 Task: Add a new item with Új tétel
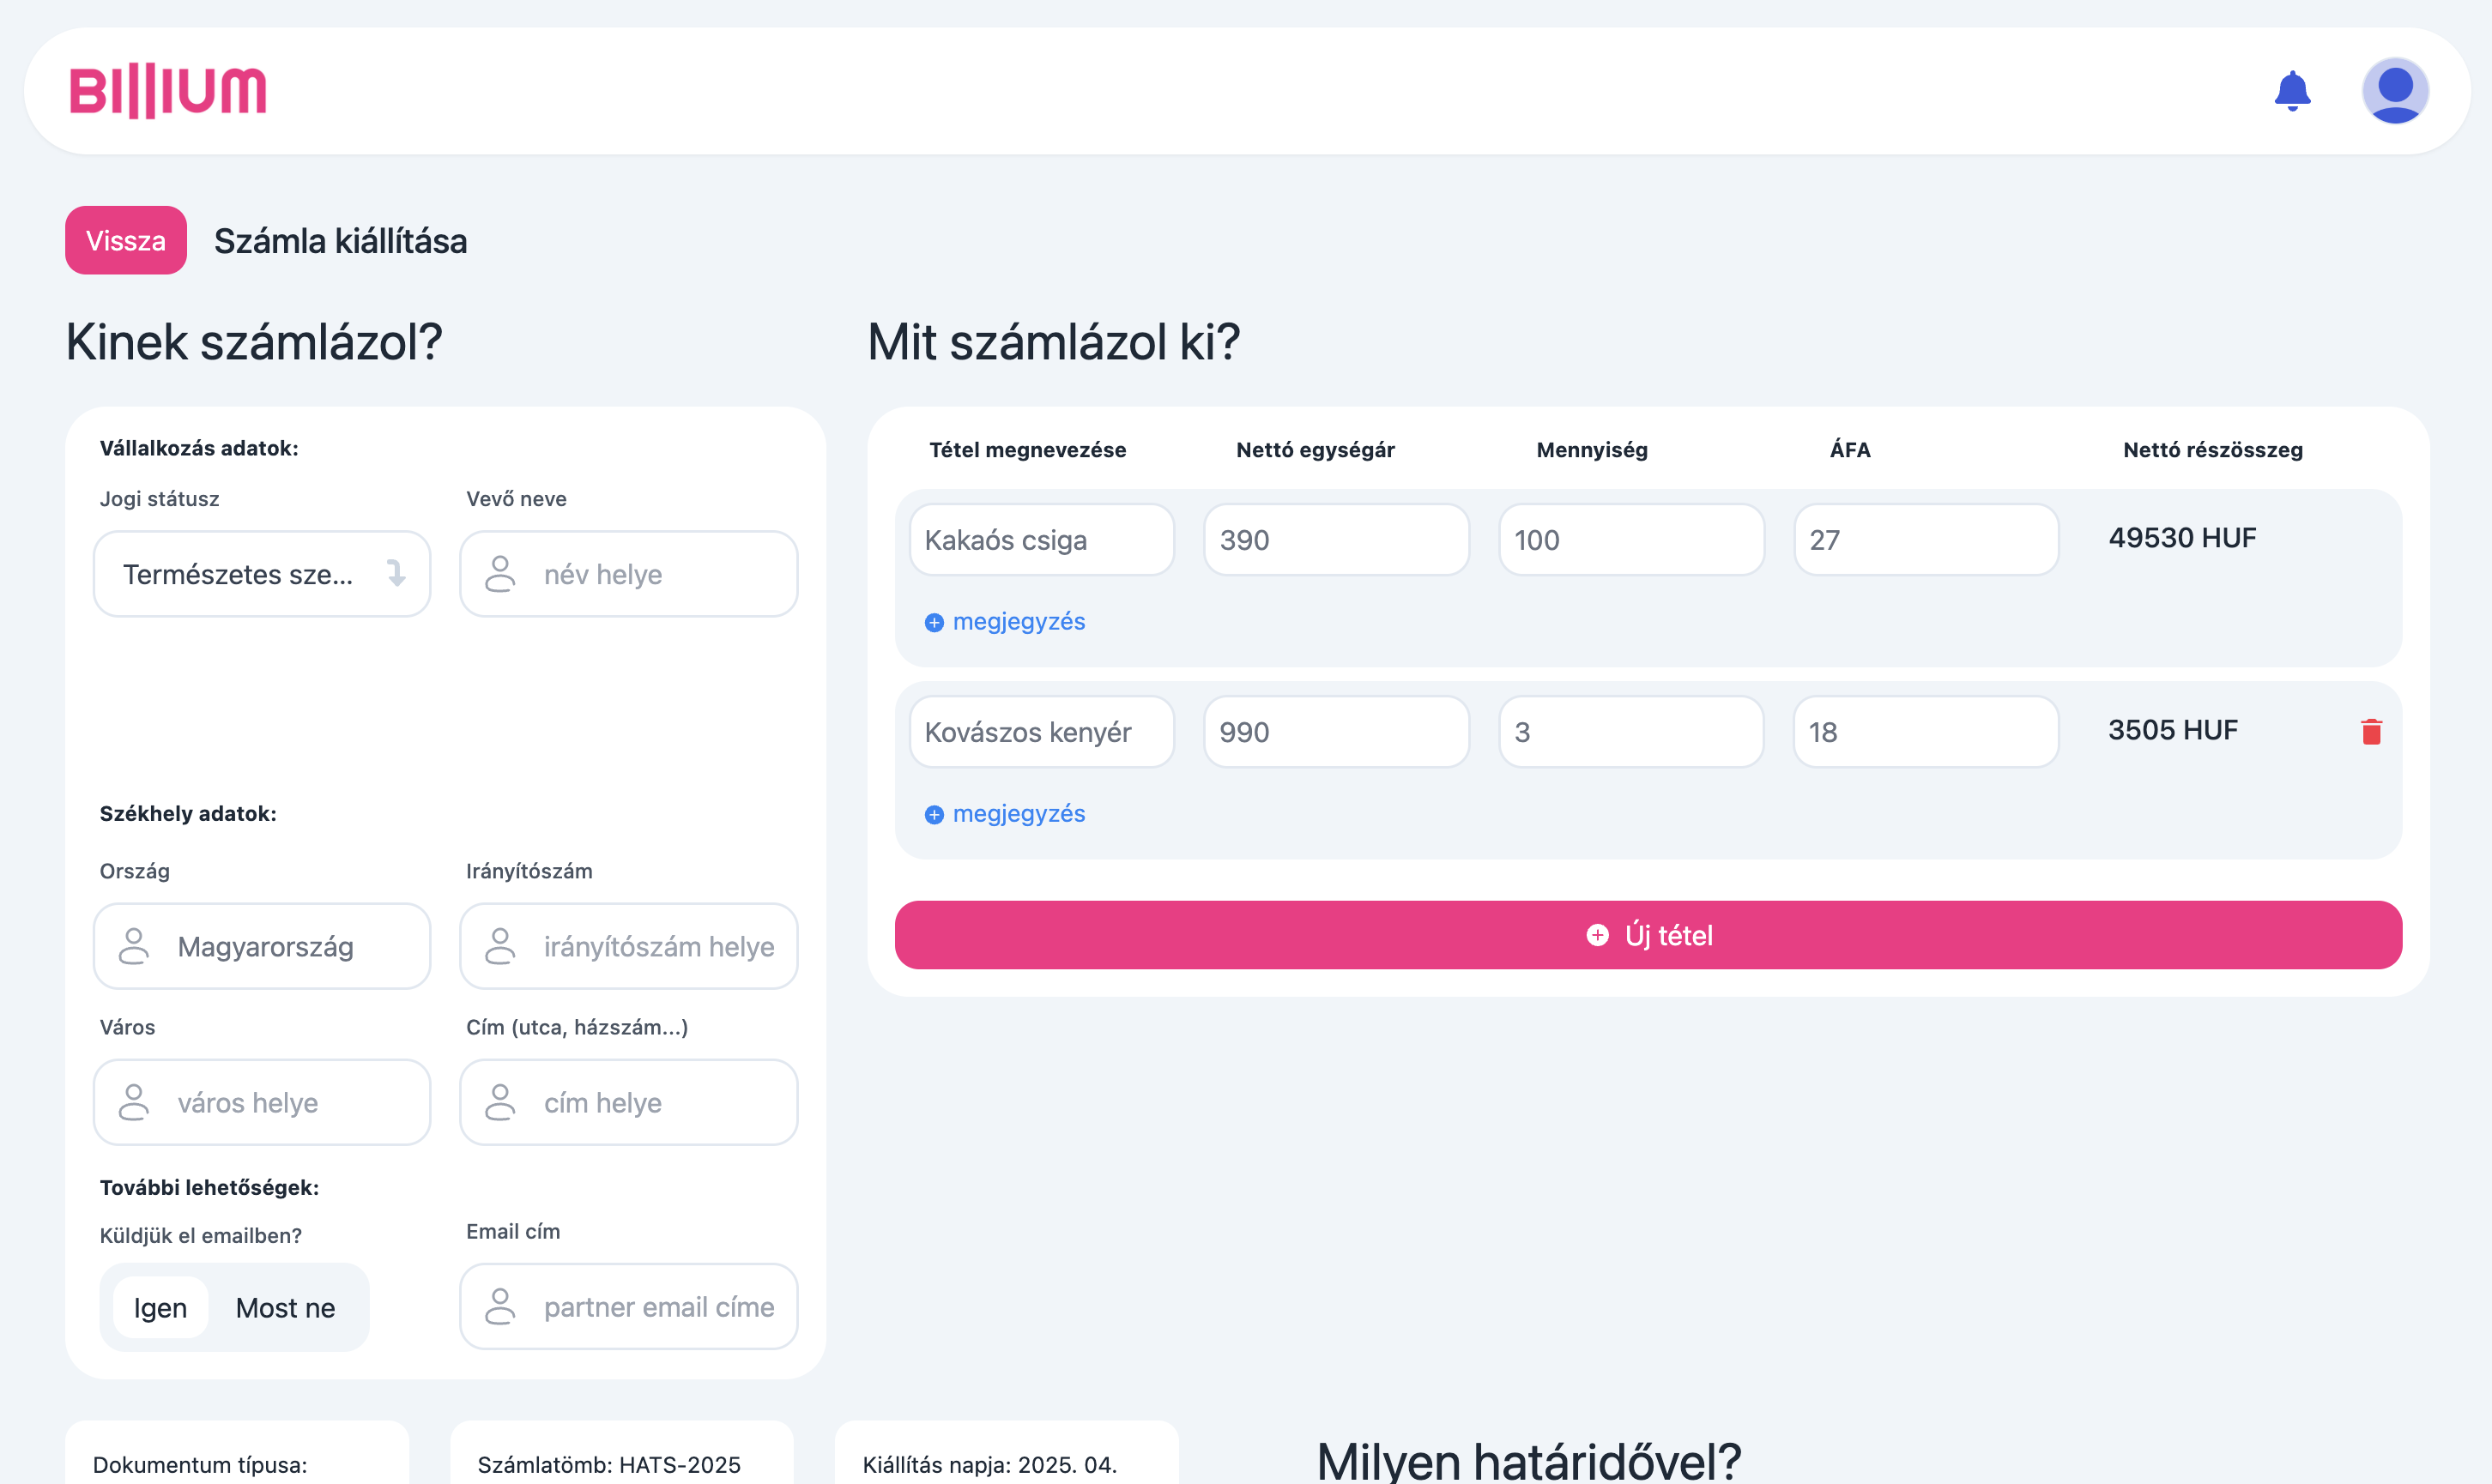tap(1647, 935)
